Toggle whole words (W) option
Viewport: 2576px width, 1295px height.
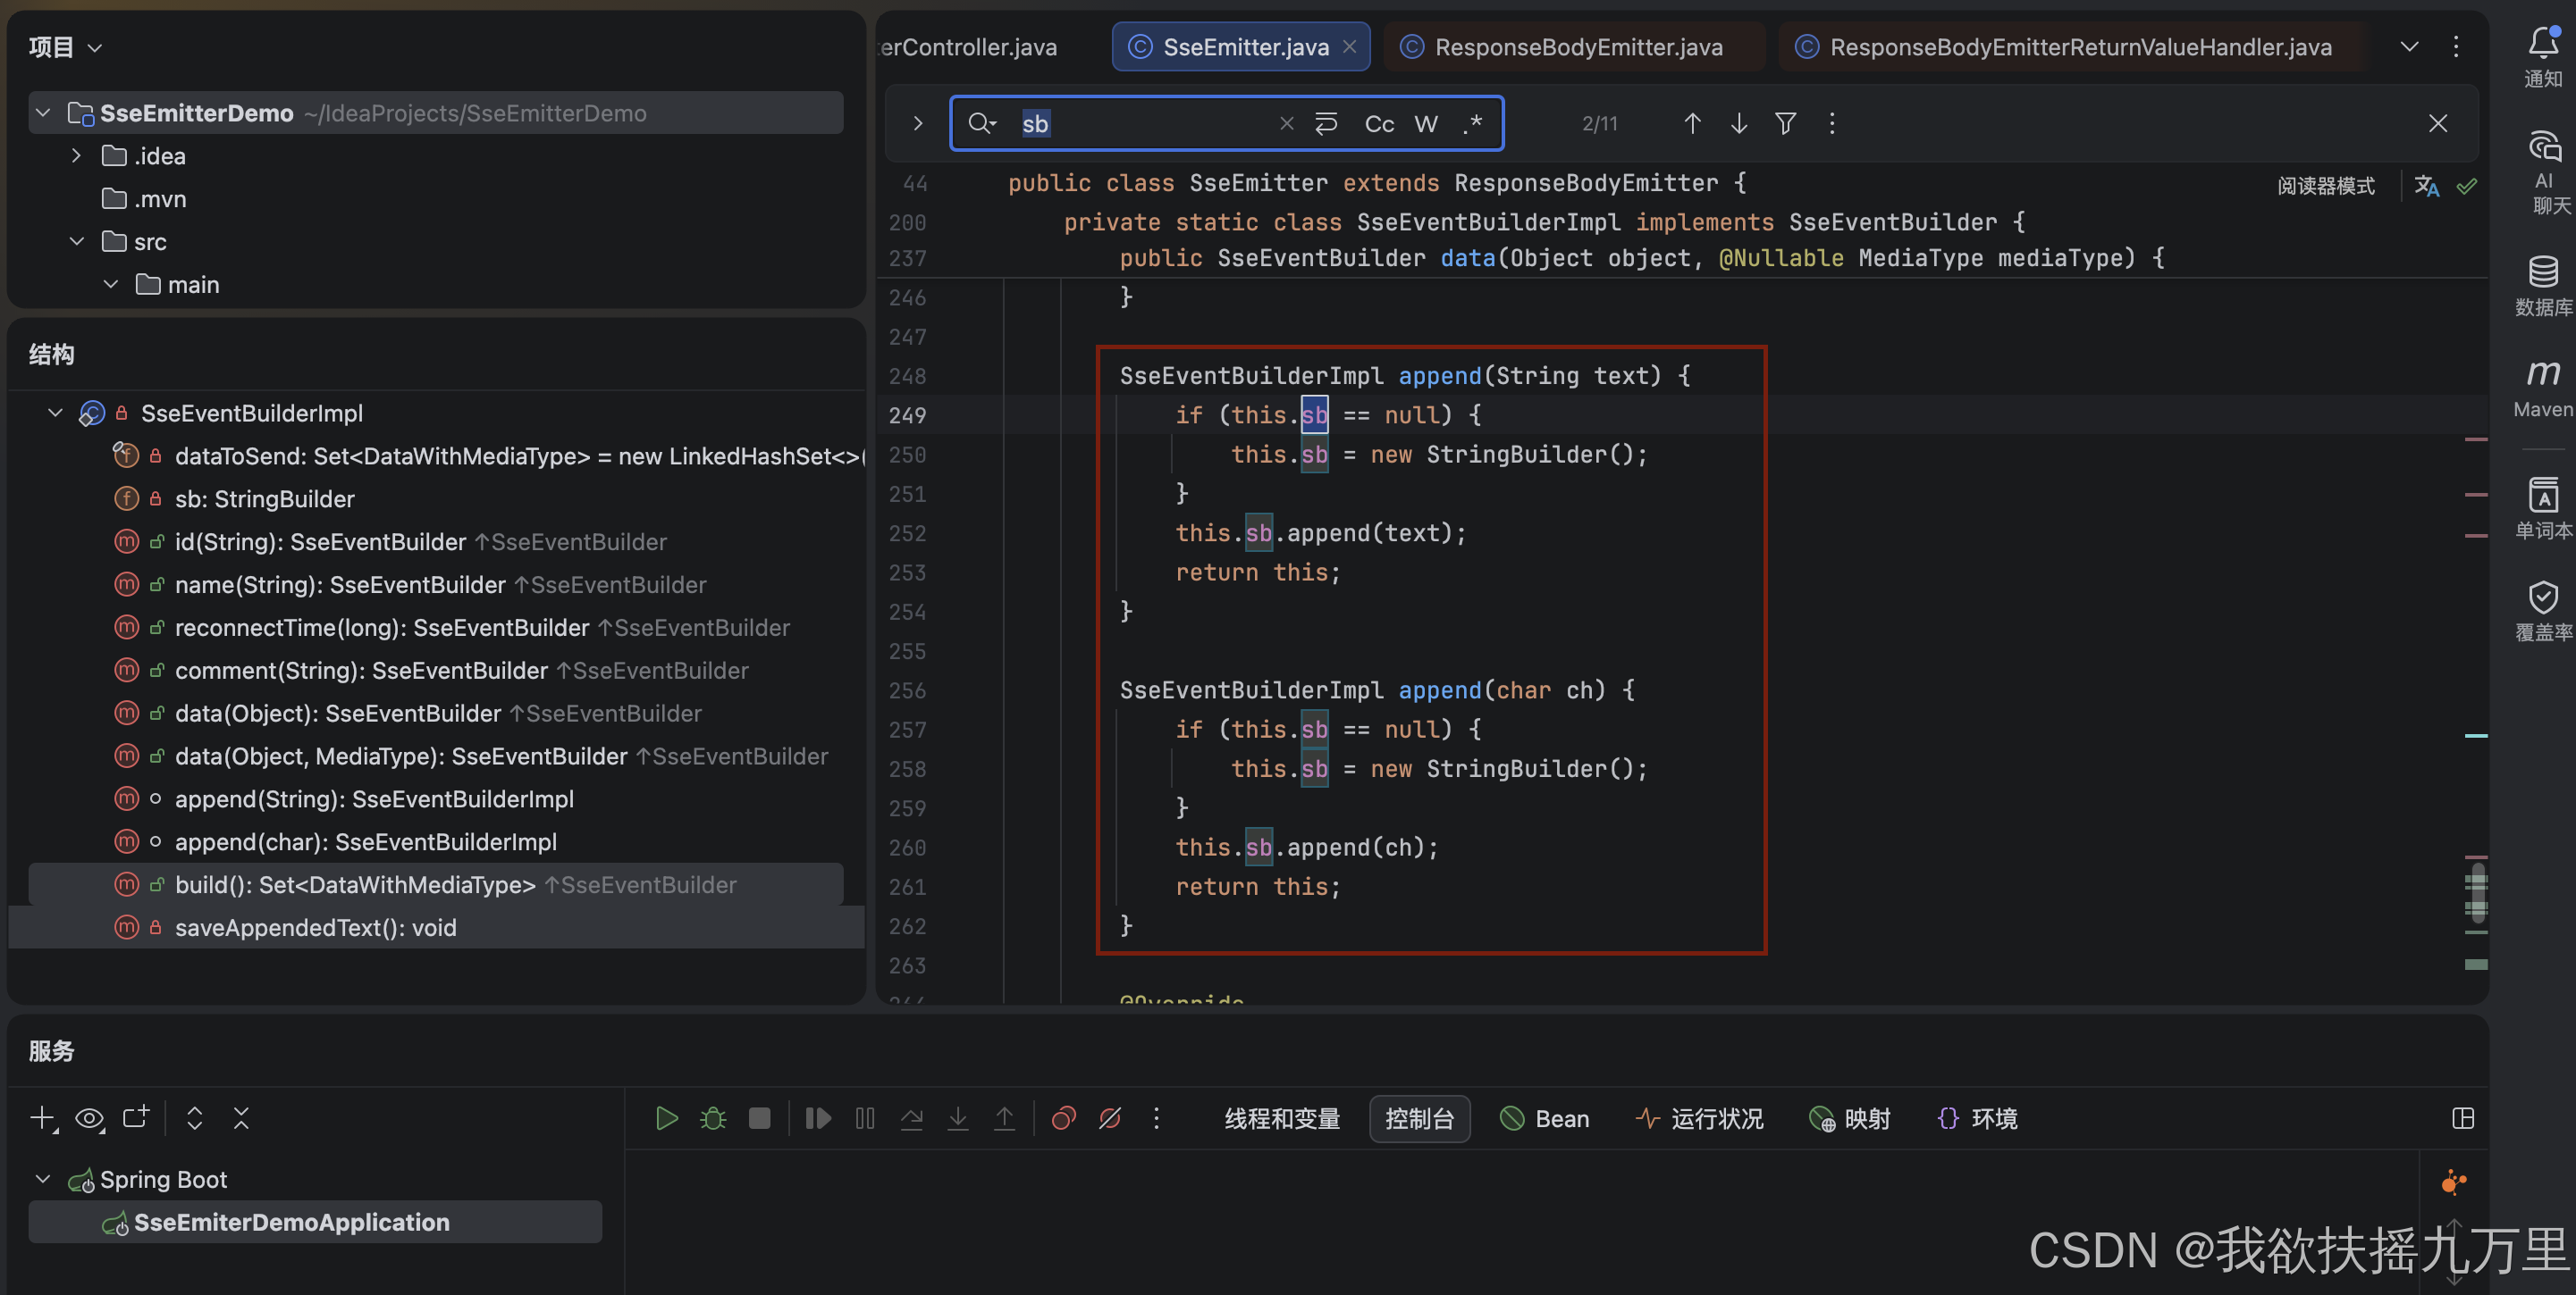1426,123
